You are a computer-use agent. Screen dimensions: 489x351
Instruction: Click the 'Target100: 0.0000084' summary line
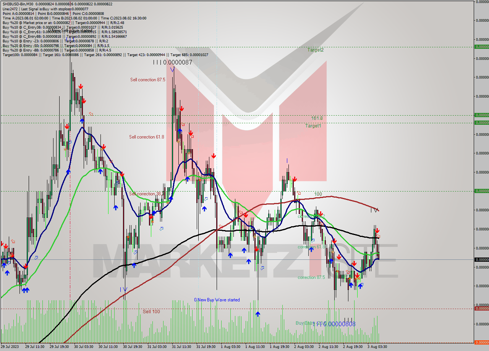[105, 55]
